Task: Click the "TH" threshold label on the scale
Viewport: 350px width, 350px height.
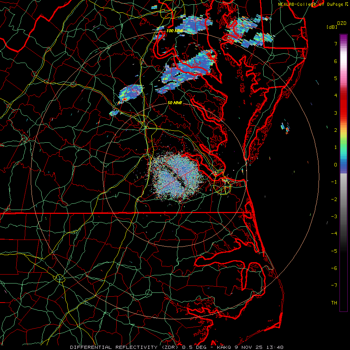Action: [334, 303]
